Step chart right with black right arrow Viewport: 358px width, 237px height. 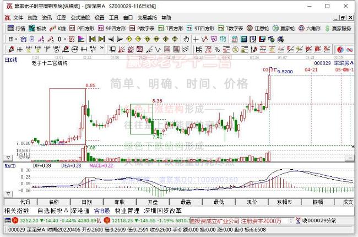(120, 39)
